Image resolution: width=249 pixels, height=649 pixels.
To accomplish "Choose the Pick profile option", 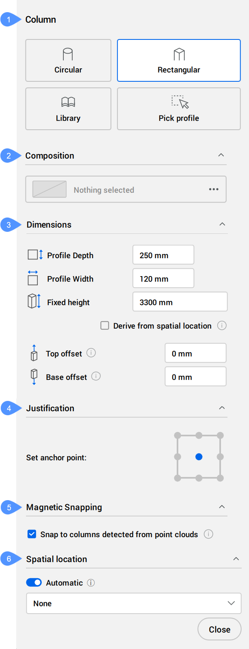I will pyautogui.click(x=179, y=109).
